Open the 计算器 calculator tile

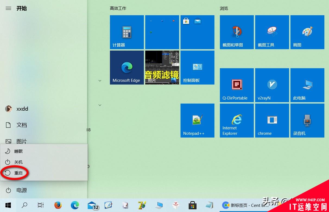(x=127, y=32)
